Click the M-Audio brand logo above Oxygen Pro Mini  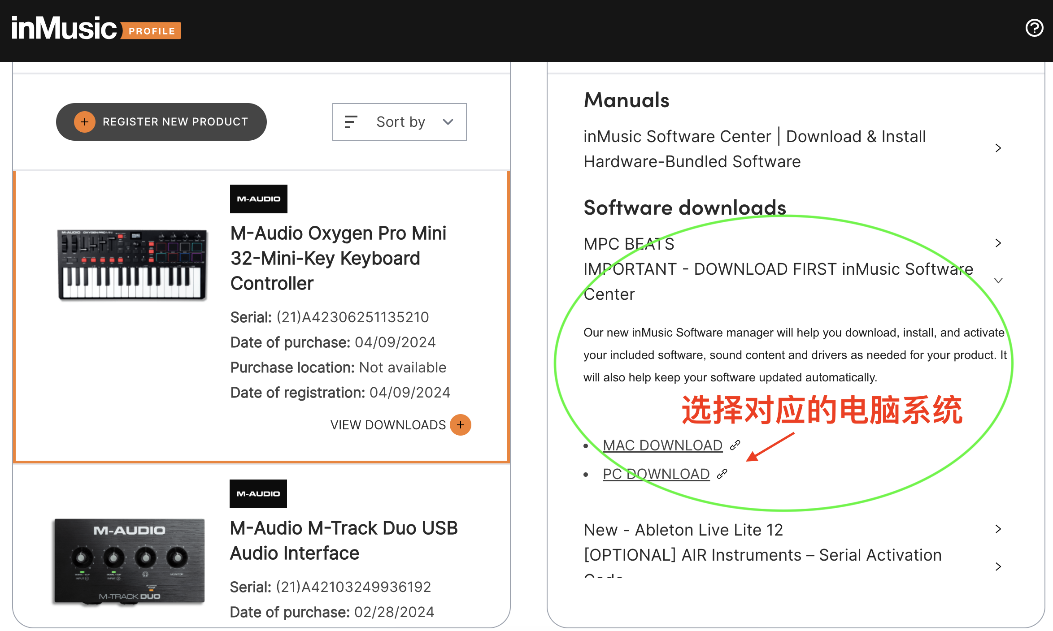tap(259, 199)
